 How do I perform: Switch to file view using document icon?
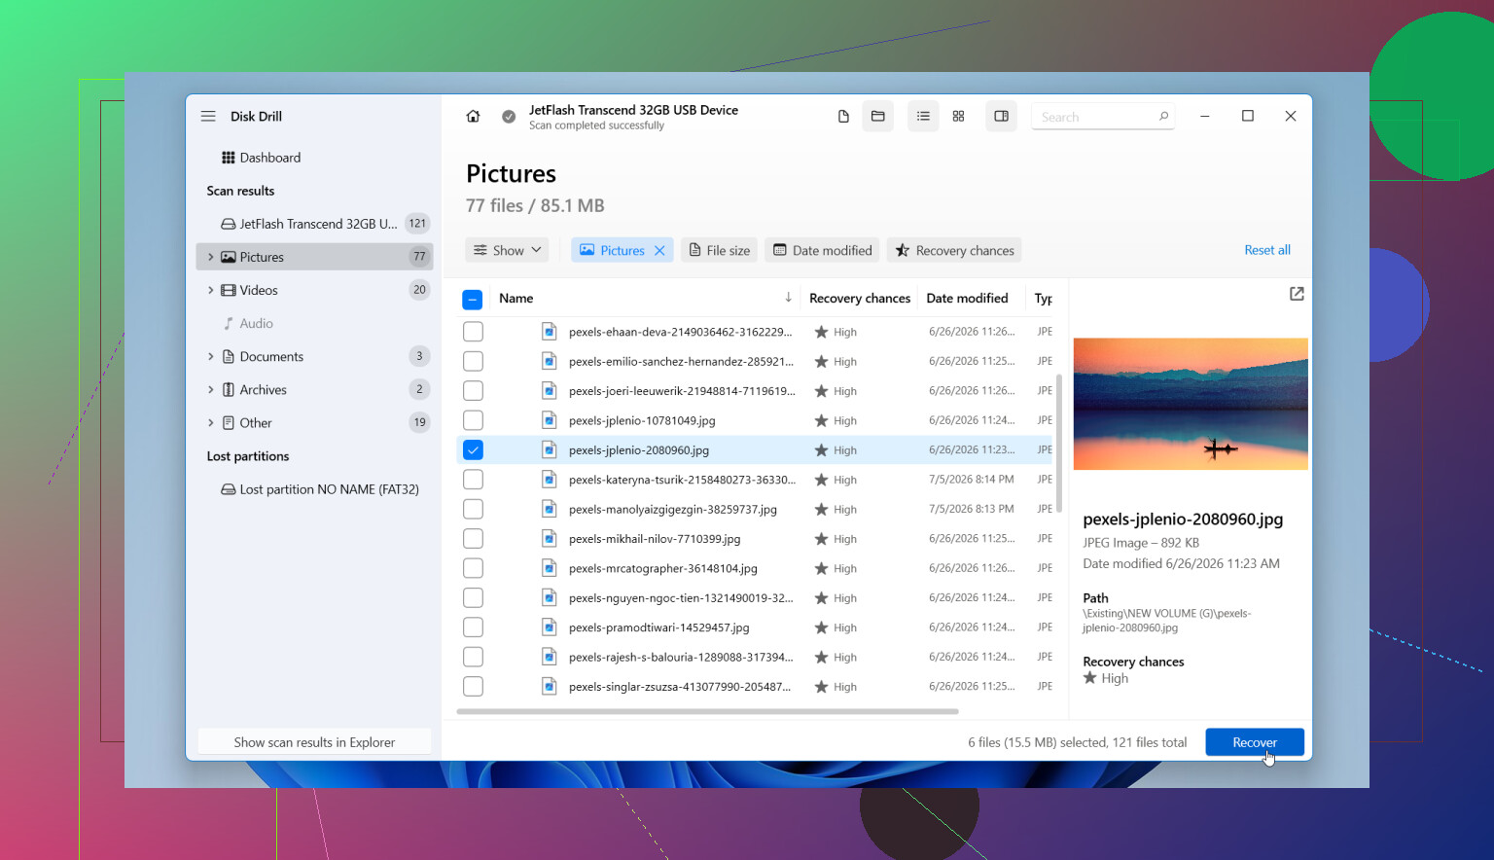(843, 116)
